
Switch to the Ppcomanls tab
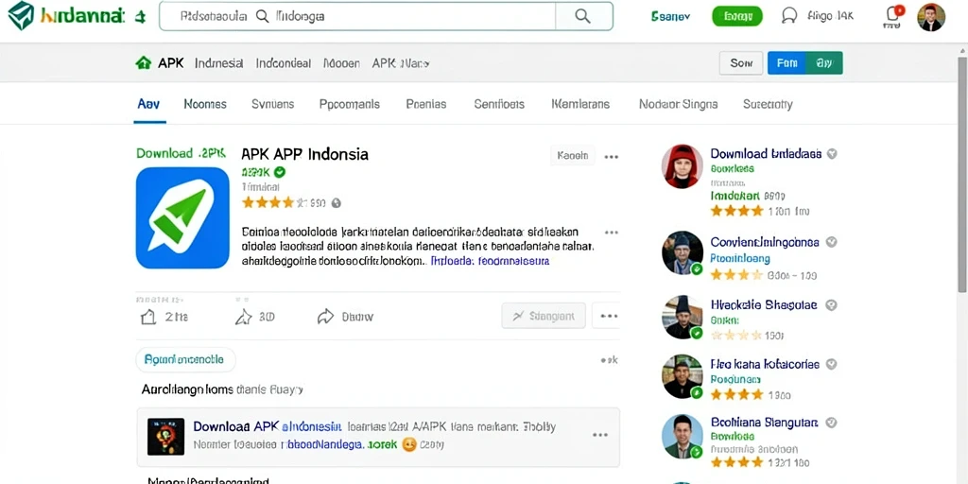350,104
